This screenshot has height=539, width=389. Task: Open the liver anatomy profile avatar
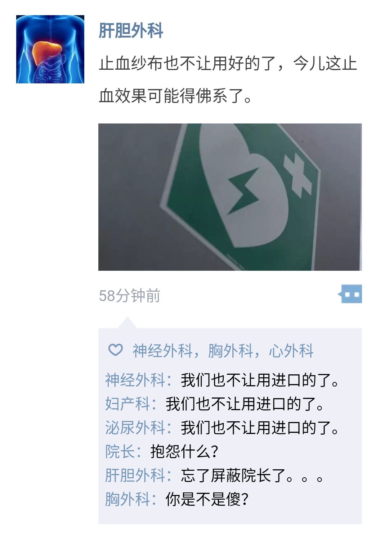pos(50,49)
